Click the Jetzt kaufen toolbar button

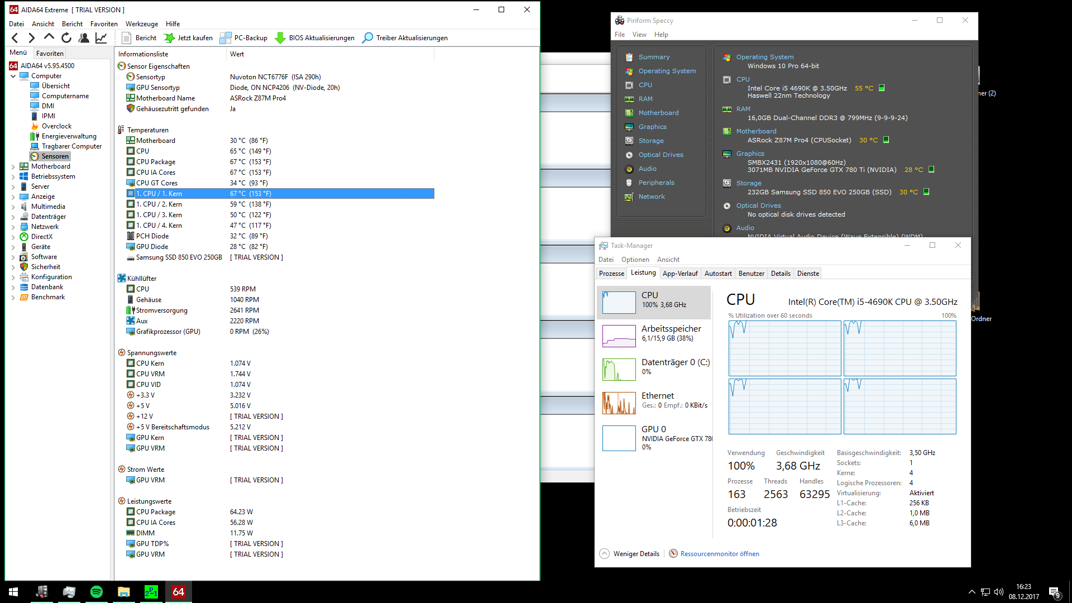(188, 38)
